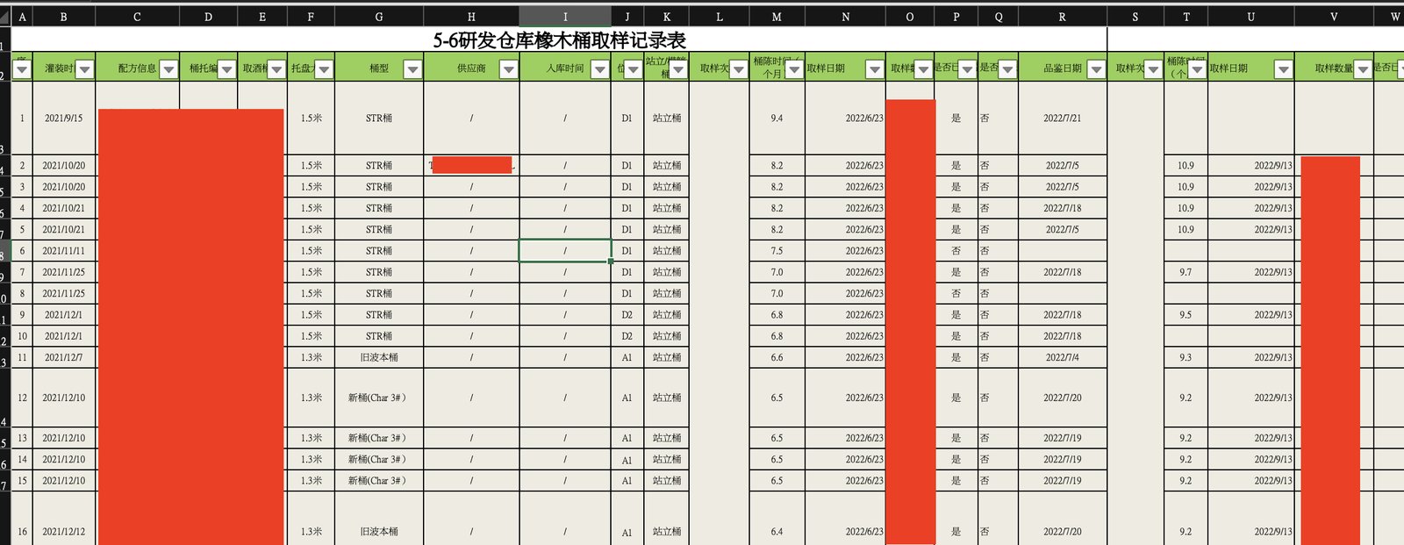Select the column T cell showing 9.3
Image resolution: width=1404 pixels, height=545 pixels.
click(1186, 357)
